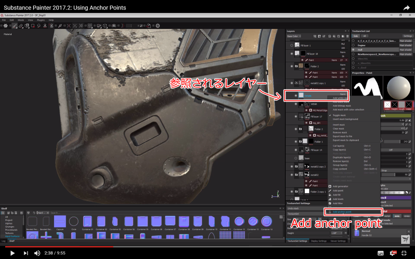This screenshot has height=259, width=415.
Task: Select Container 01 normal thumbnail
Action: pos(87,221)
